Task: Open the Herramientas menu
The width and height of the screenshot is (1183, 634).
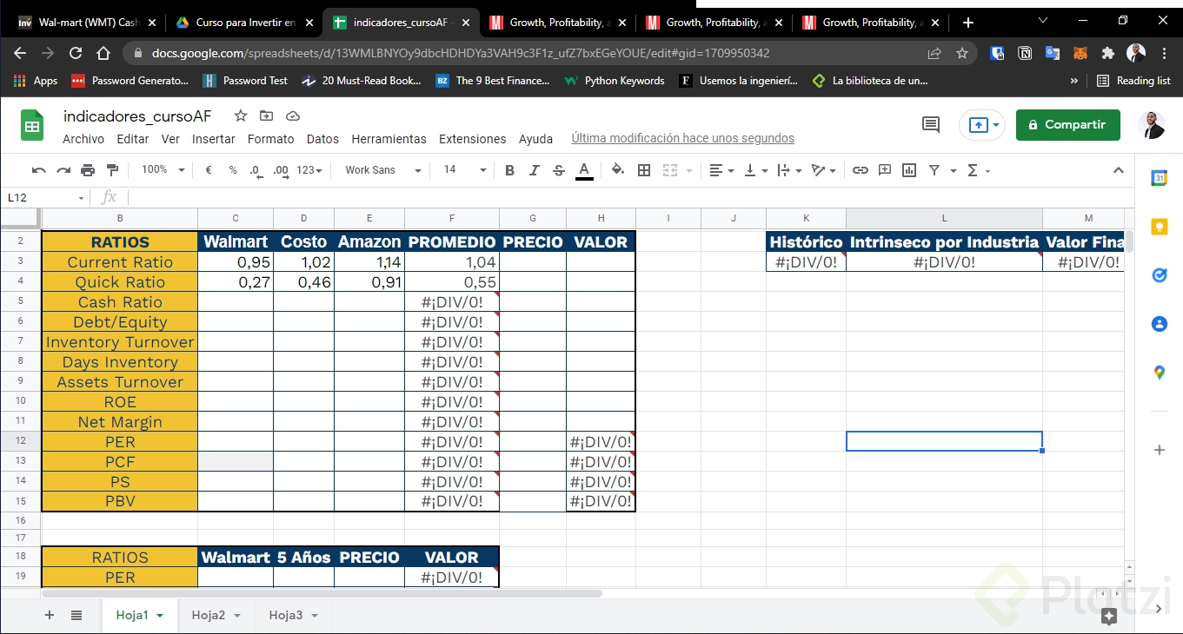Action: pos(389,139)
